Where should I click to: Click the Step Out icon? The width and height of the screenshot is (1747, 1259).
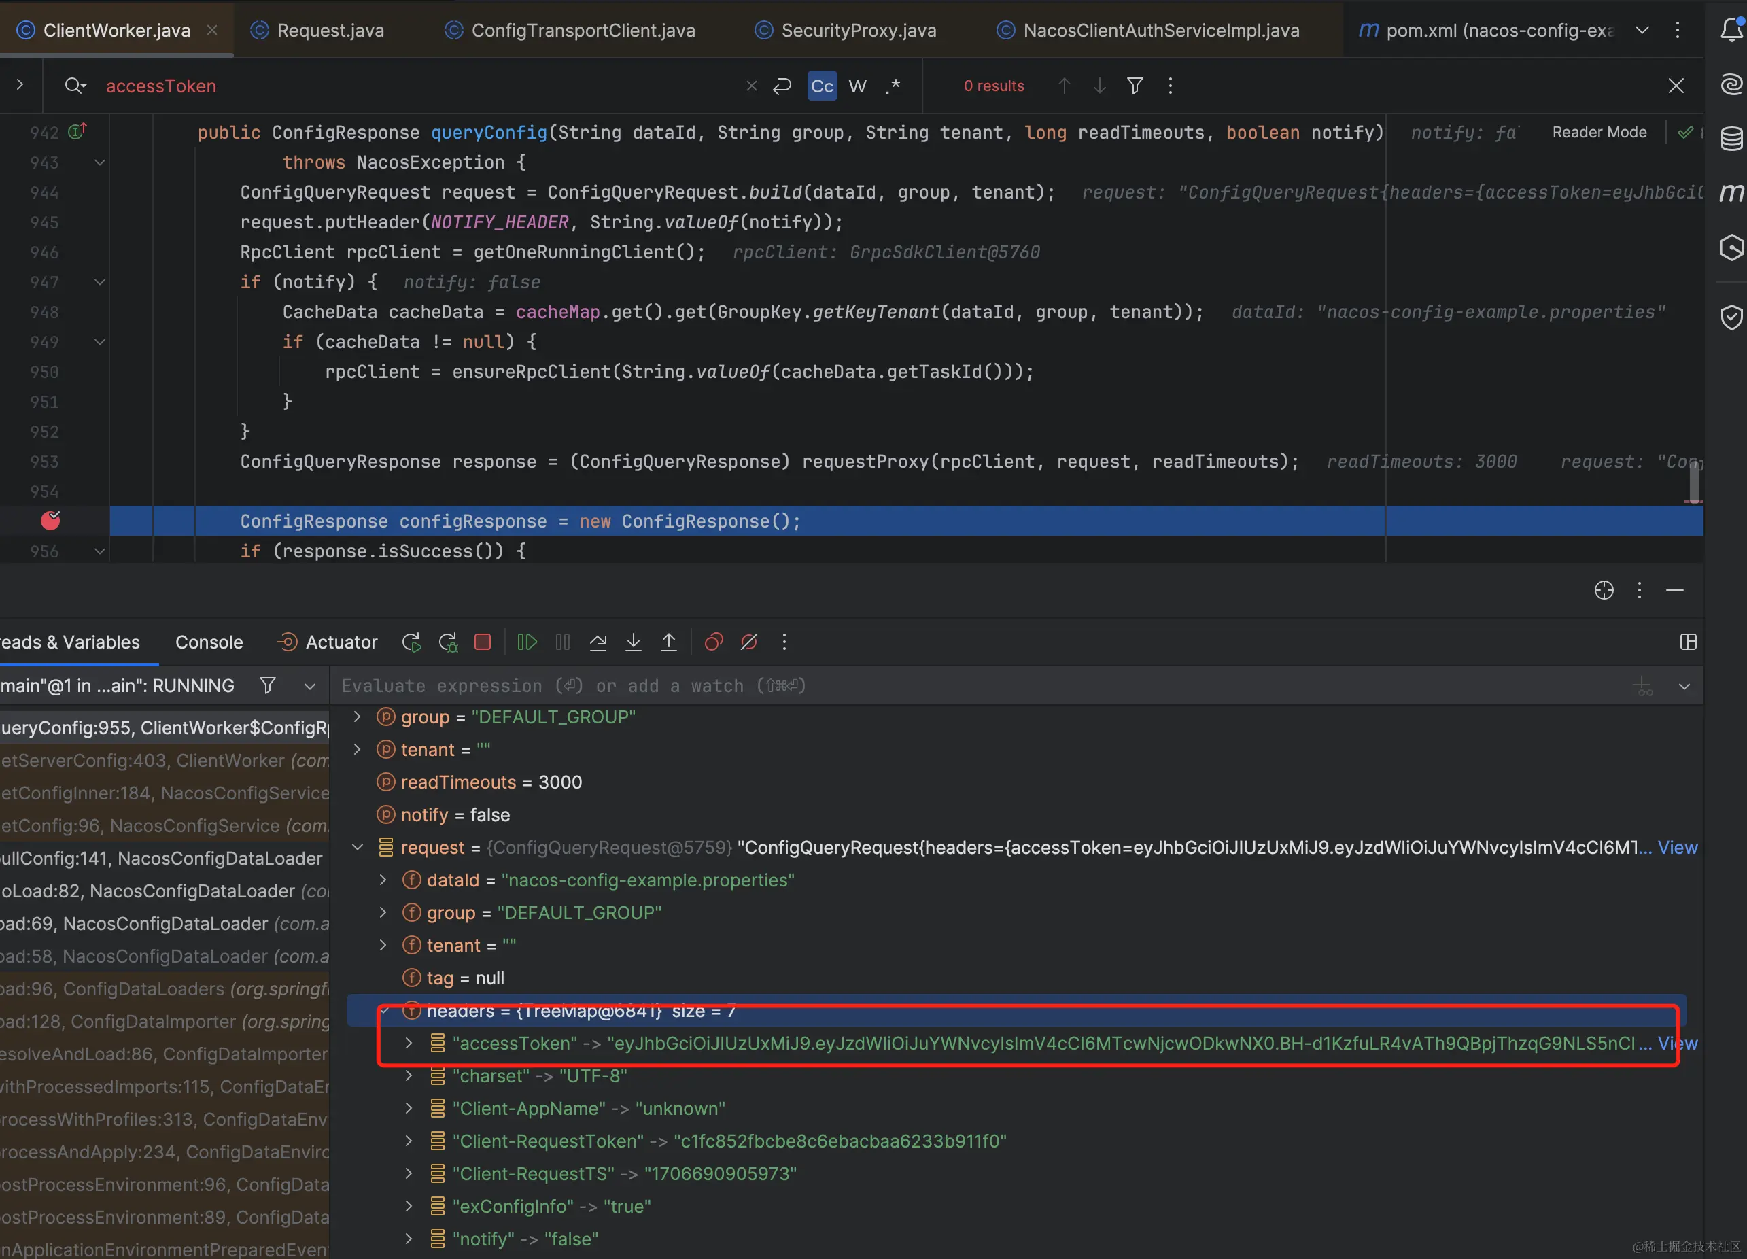[x=669, y=642]
